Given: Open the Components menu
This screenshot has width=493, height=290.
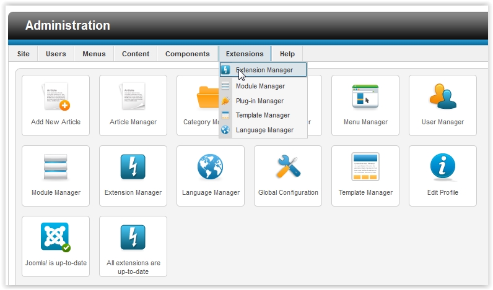Looking at the screenshot, I should (188, 54).
